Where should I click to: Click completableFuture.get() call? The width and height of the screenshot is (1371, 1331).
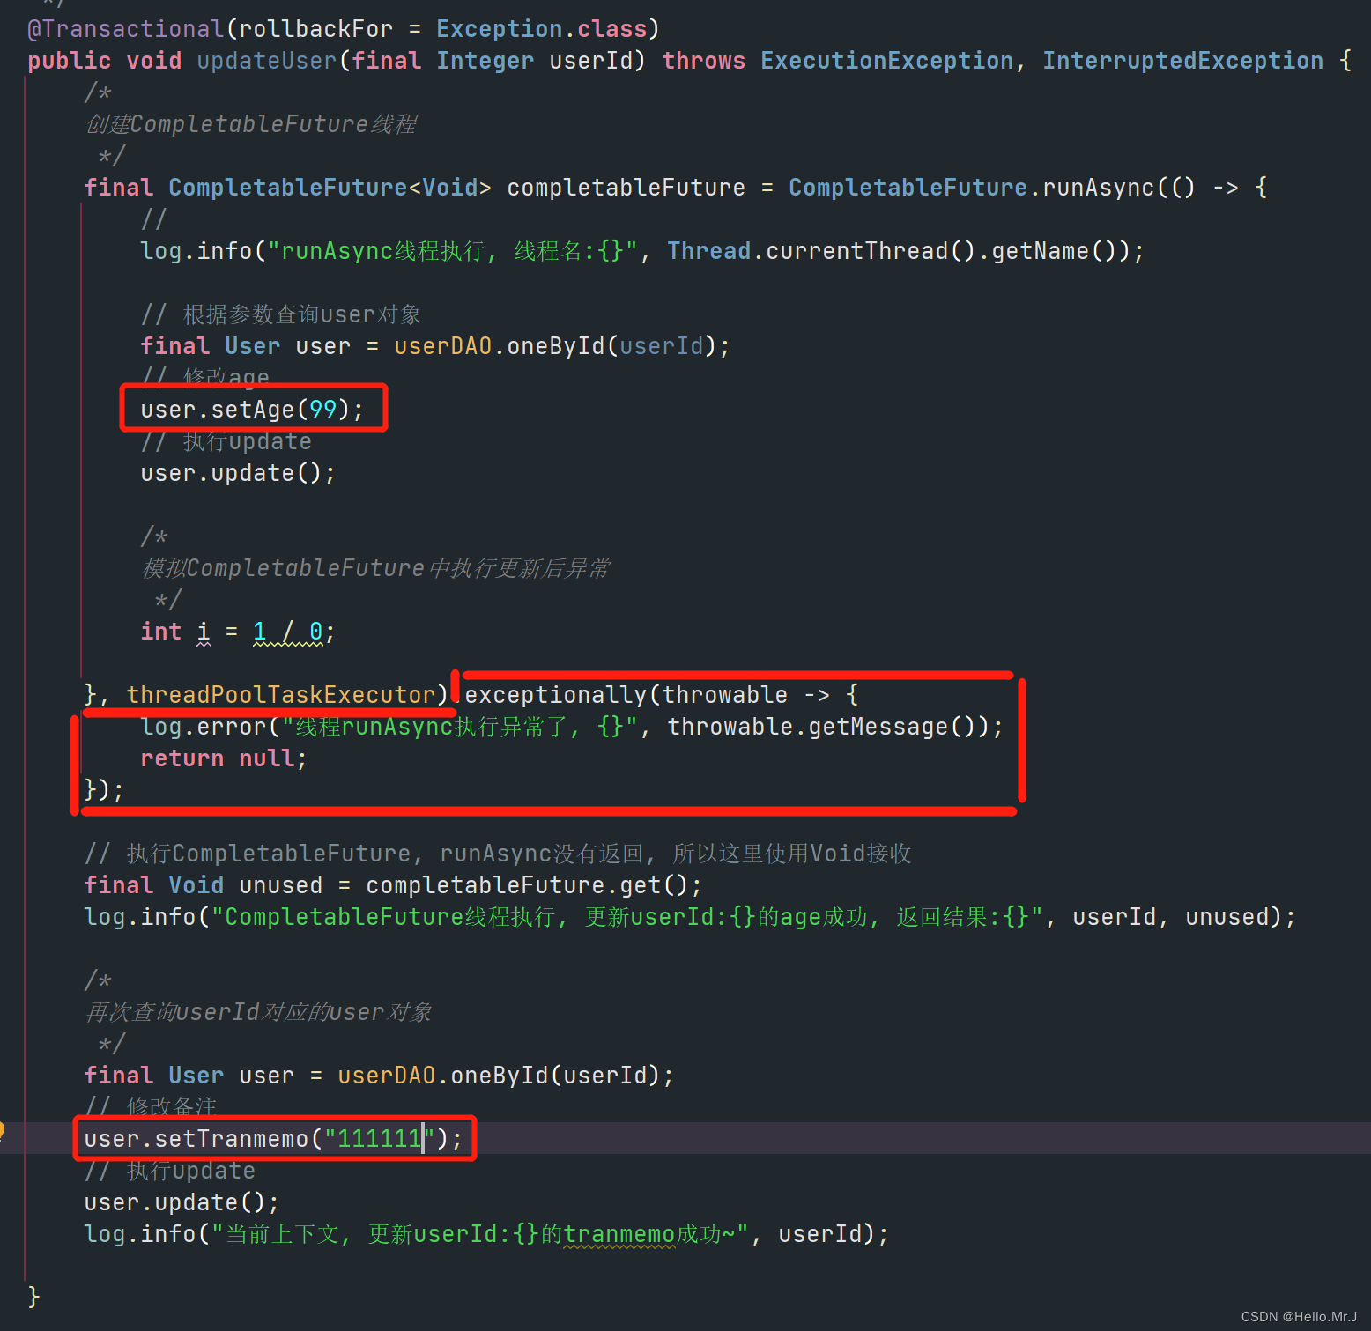point(527,885)
